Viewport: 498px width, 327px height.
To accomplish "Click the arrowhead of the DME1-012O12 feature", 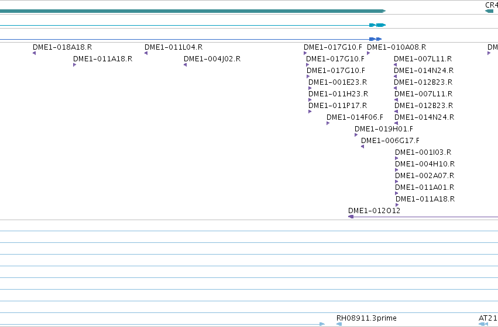I will [351, 217].
